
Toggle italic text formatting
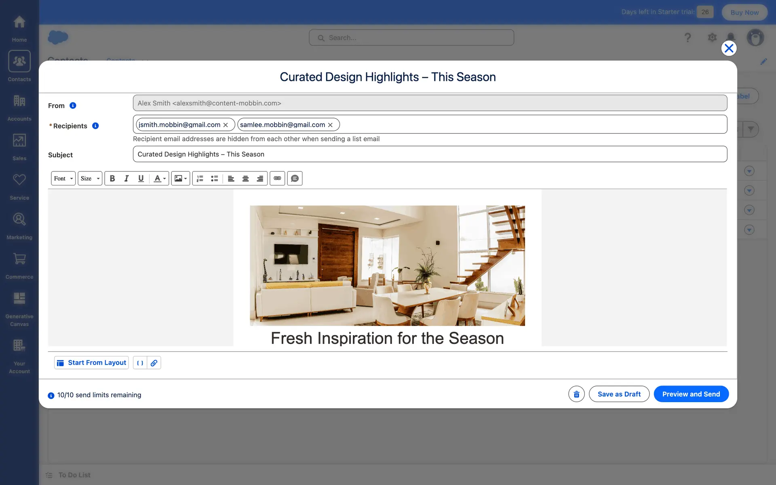pyautogui.click(x=127, y=178)
